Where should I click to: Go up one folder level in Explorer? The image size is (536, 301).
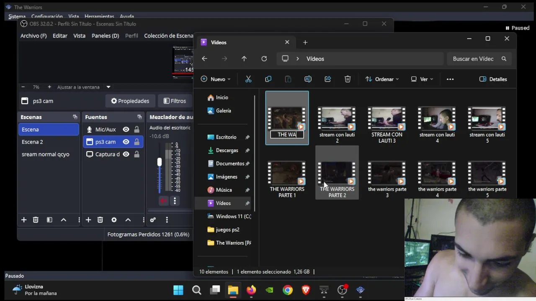244,59
